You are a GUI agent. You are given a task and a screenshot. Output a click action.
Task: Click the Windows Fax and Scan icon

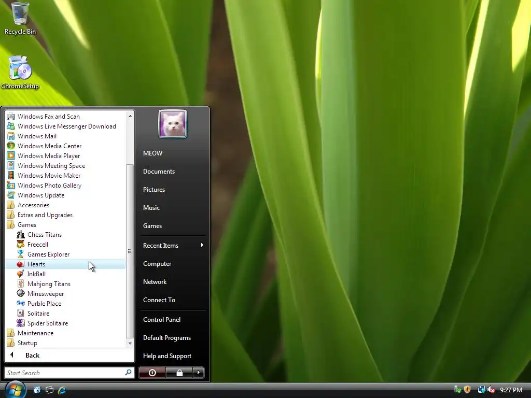pyautogui.click(x=11, y=117)
